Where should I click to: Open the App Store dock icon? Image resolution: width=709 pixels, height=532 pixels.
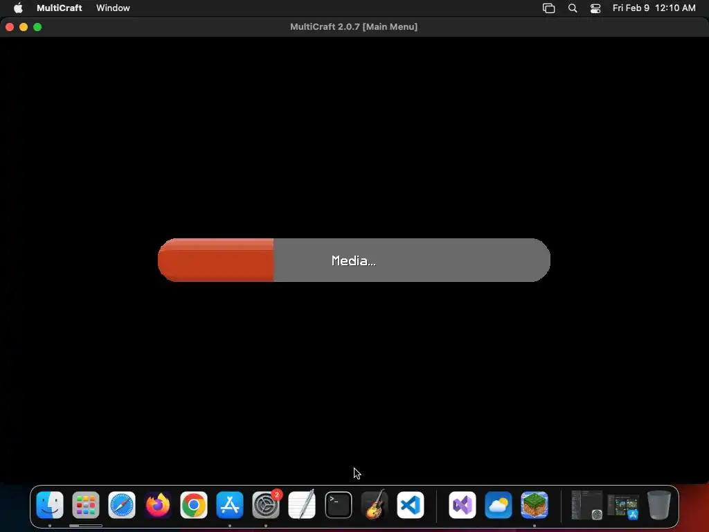(230, 504)
